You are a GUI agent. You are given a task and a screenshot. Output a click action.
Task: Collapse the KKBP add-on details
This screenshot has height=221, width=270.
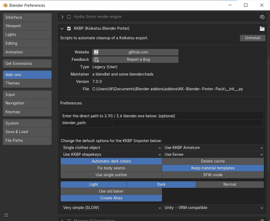(x=62, y=29)
